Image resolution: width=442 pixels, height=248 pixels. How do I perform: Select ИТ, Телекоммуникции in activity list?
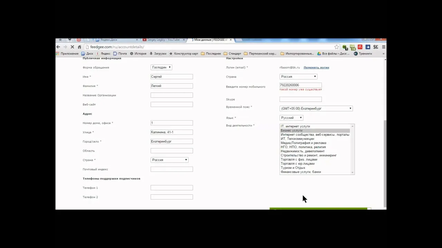point(315,139)
